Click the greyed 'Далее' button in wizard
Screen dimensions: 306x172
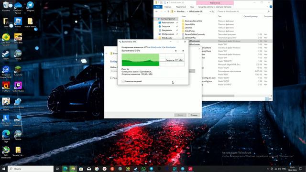[180, 115]
